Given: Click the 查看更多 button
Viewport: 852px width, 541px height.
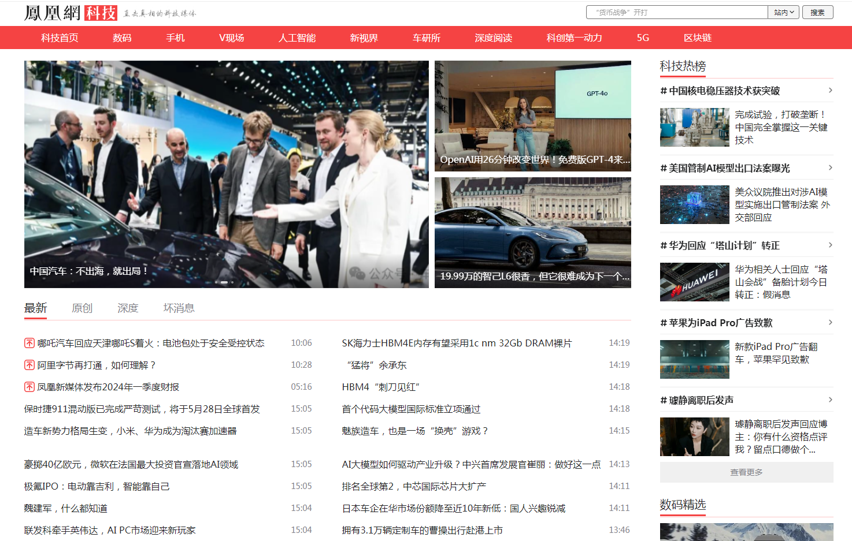Looking at the screenshot, I should tap(747, 472).
